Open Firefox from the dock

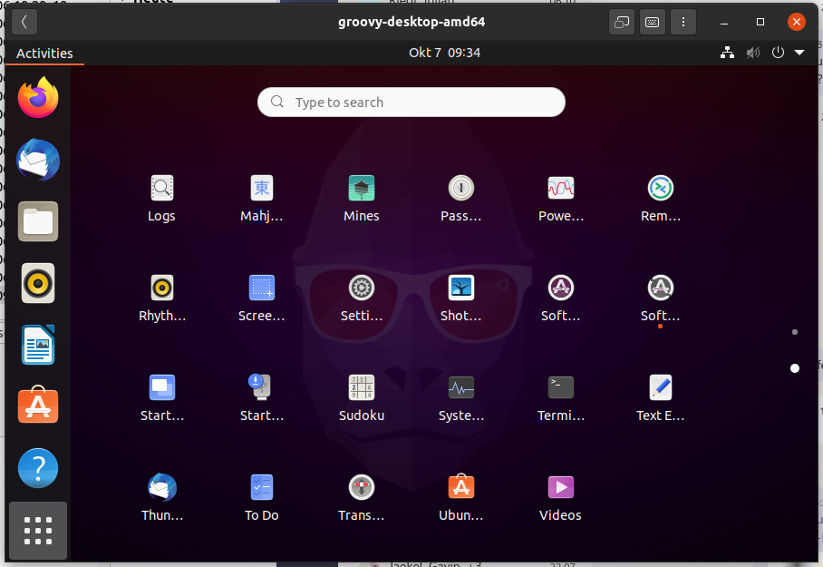pyautogui.click(x=38, y=98)
